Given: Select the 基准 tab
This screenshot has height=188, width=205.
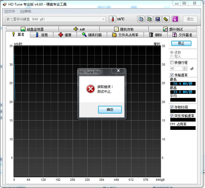Looking at the screenshot, I should (x=18, y=35).
